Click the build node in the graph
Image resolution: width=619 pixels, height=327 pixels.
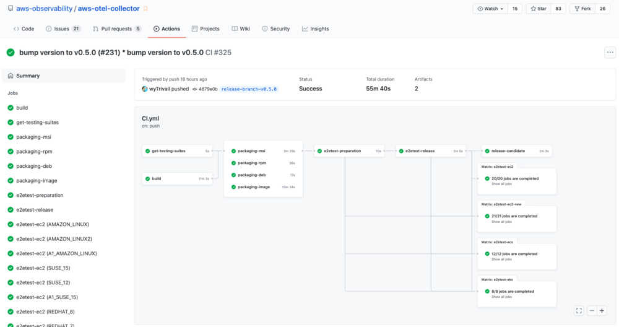(x=177, y=179)
